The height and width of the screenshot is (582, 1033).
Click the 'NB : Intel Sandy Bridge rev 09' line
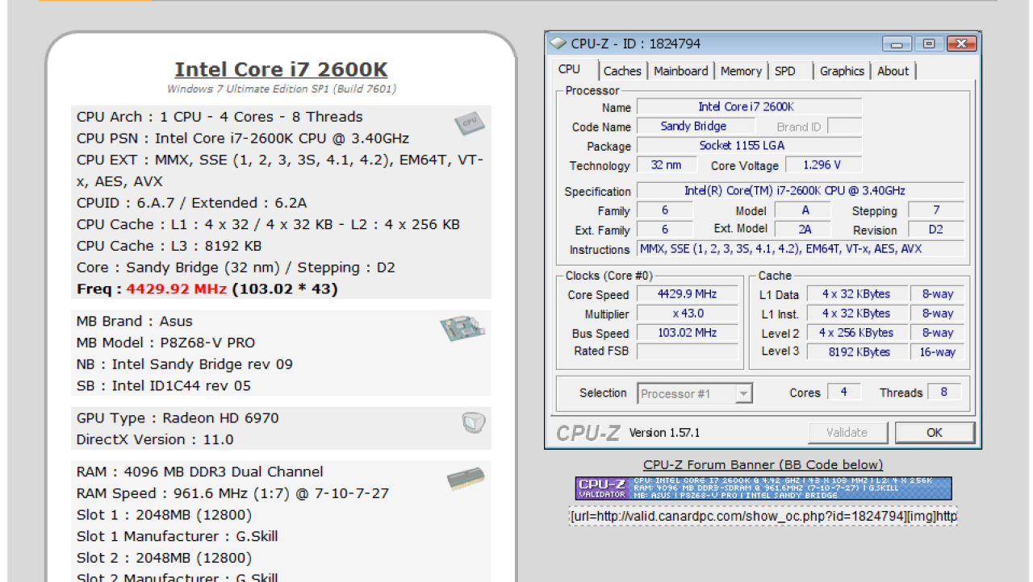(185, 364)
